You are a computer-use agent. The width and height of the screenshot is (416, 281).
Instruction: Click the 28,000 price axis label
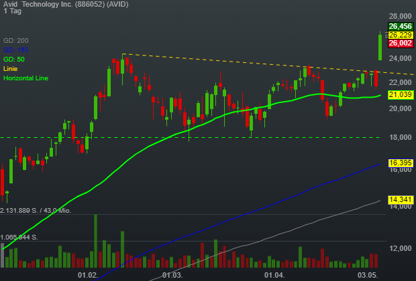400,17
